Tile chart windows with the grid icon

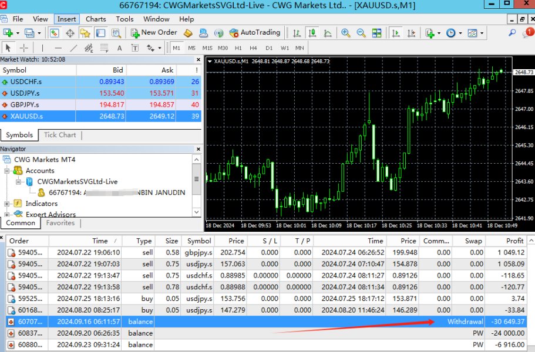[377, 33]
